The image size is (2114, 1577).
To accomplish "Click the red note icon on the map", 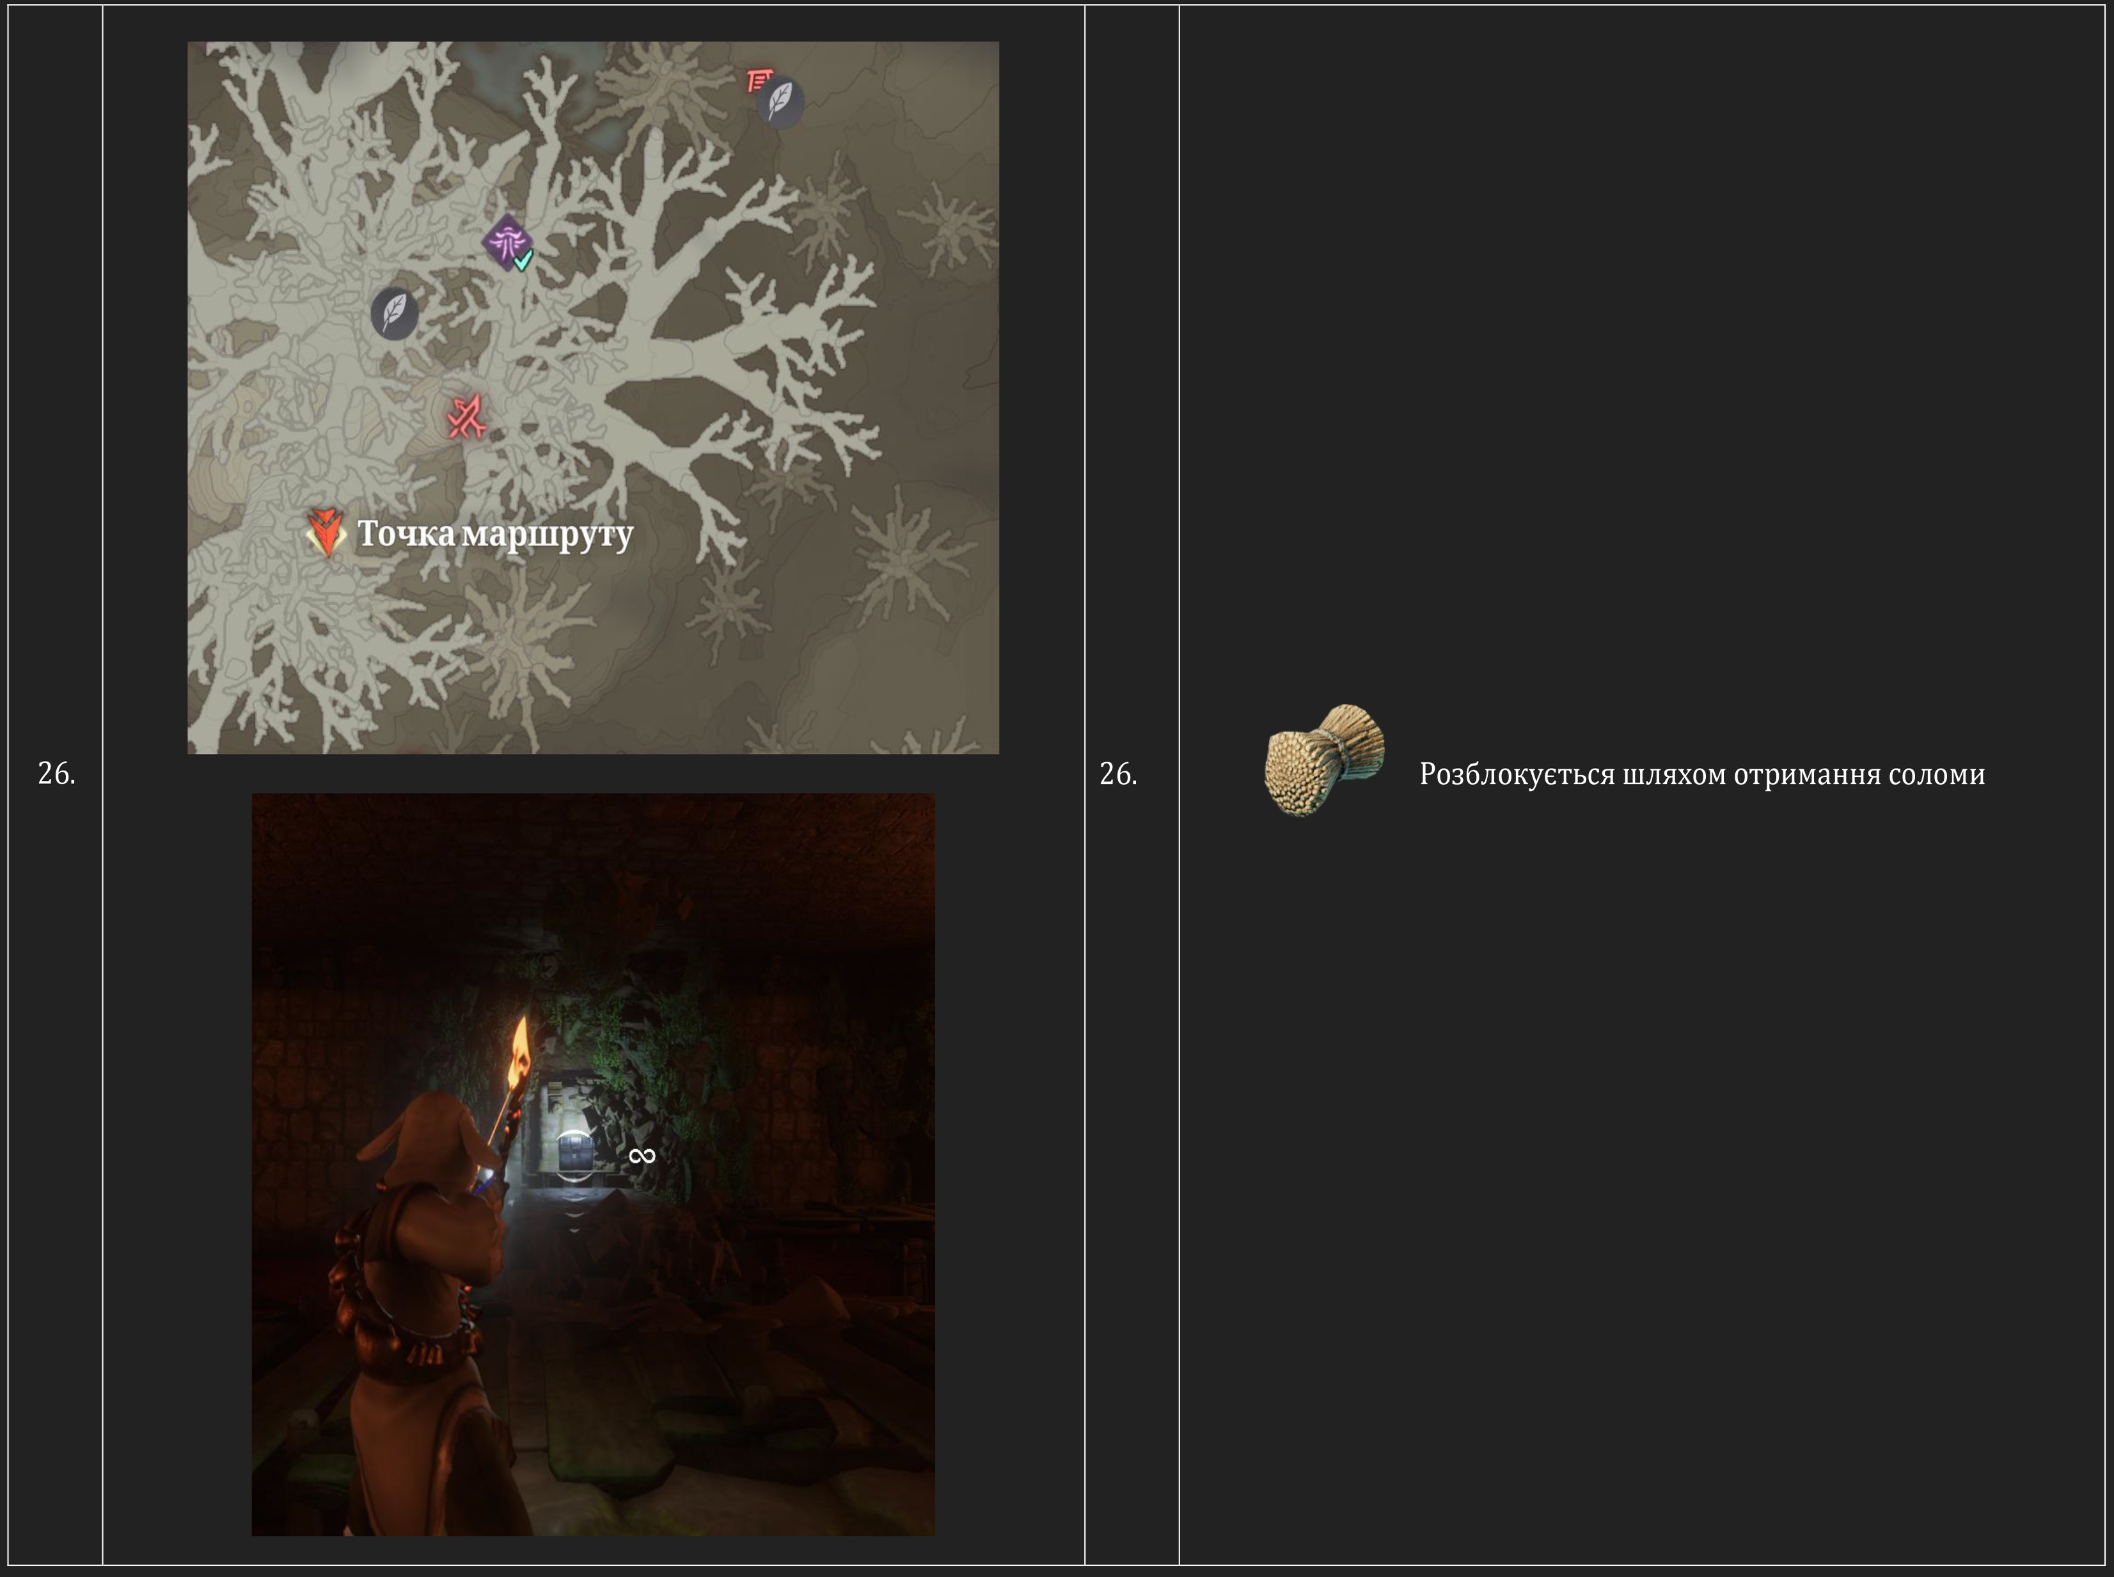I will 759,81.
